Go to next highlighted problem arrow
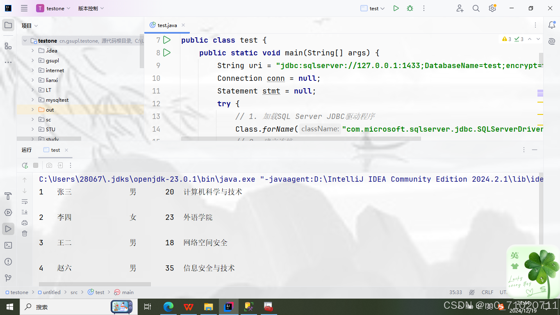560x315 pixels. pos(538,39)
